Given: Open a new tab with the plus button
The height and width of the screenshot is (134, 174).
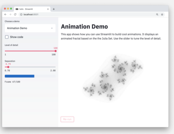Looking at the screenshot, I should (54, 9).
